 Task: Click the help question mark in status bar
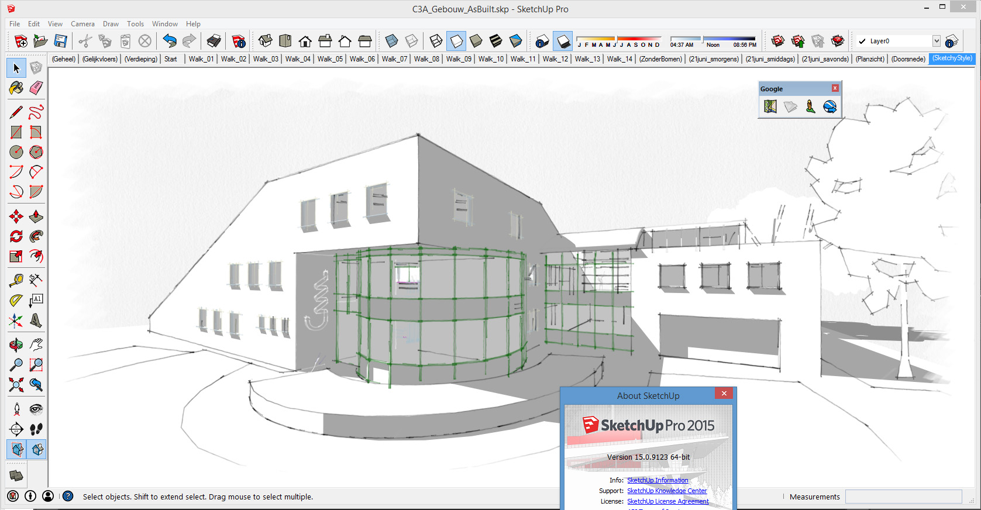[x=68, y=496]
